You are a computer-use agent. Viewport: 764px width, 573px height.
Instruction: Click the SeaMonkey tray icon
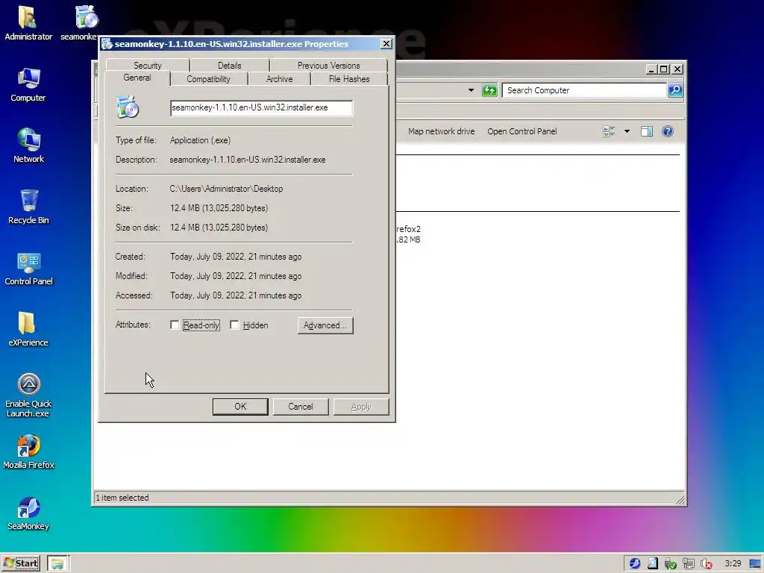[634, 563]
